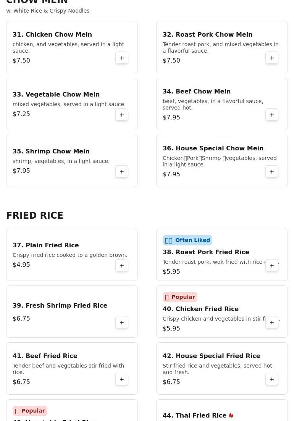The image size is (294, 421).
Task: Add Shrimp Chow Mein plus button
Action: click(x=122, y=172)
